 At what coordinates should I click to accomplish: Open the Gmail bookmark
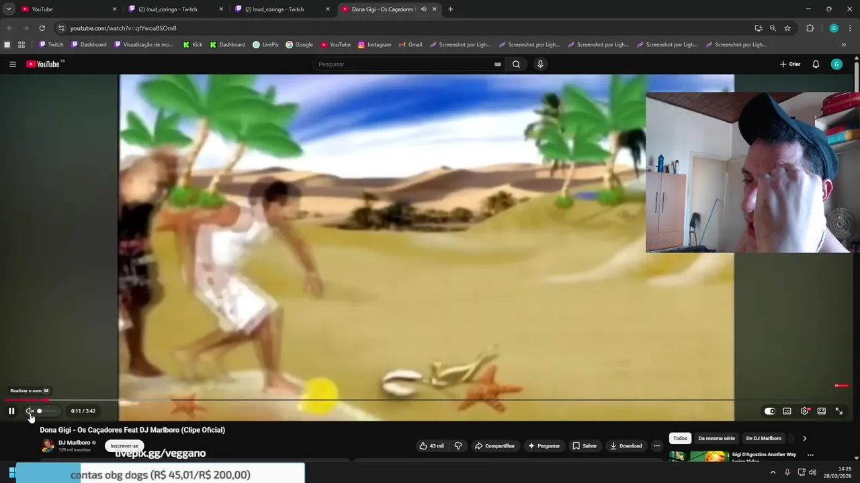tap(410, 45)
